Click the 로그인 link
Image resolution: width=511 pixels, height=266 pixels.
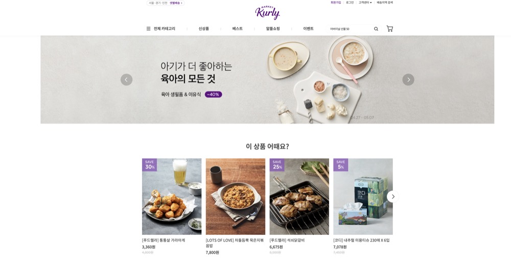[350, 3]
